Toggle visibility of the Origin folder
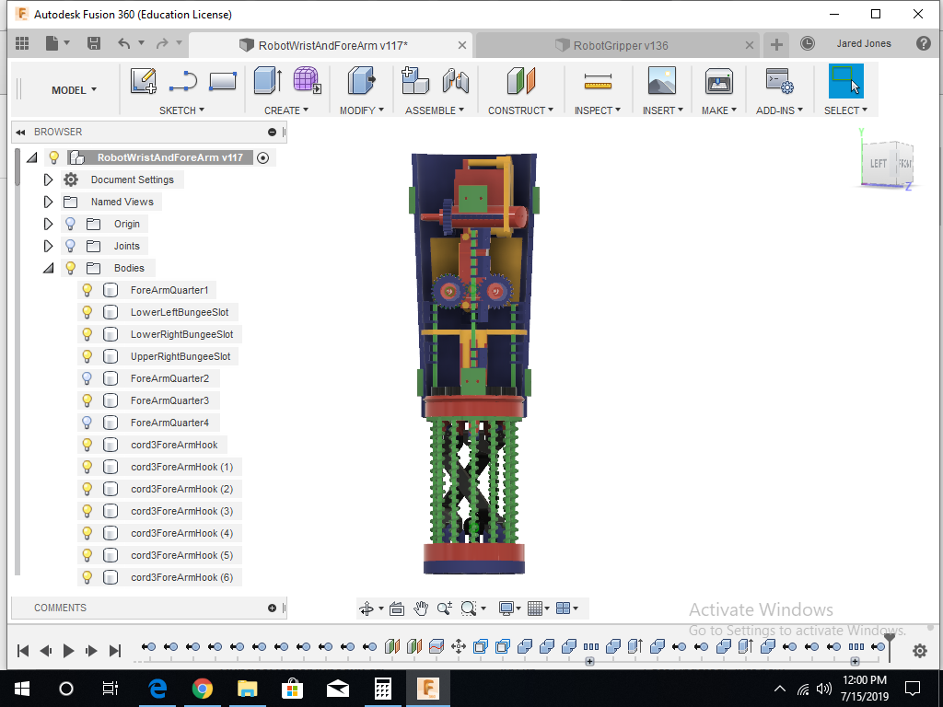The height and width of the screenshot is (707, 943). click(x=70, y=224)
